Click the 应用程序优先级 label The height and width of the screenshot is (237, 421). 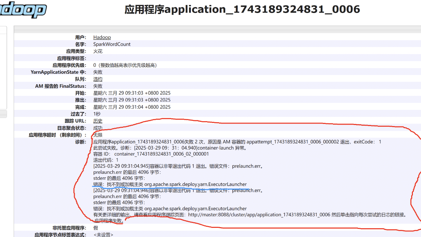[69, 65]
